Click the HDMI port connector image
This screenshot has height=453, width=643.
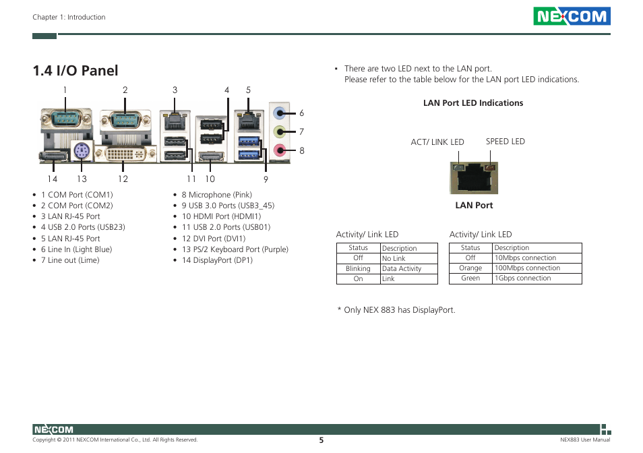click(x=211, y=156)
